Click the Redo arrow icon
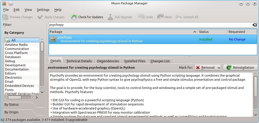 160,17
